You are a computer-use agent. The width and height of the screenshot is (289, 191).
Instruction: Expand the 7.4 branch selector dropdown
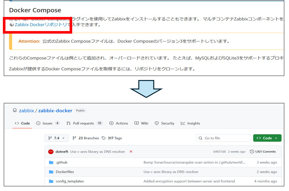(56, 138)
